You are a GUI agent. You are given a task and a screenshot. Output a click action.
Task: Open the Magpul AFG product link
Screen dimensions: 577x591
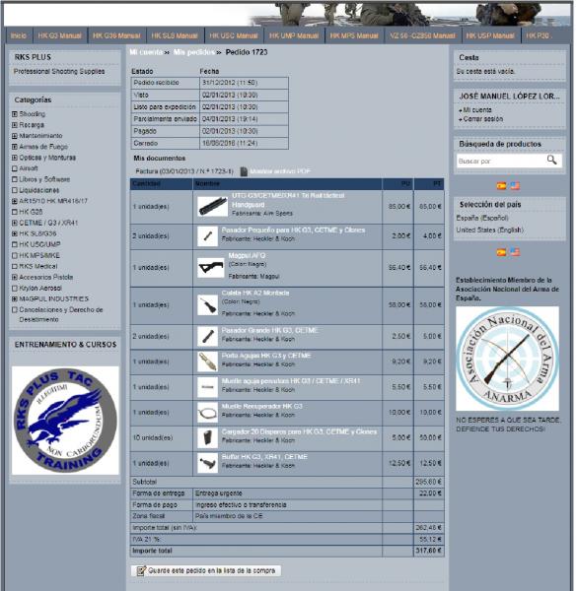pyautogui.click(x=247, y=255)
